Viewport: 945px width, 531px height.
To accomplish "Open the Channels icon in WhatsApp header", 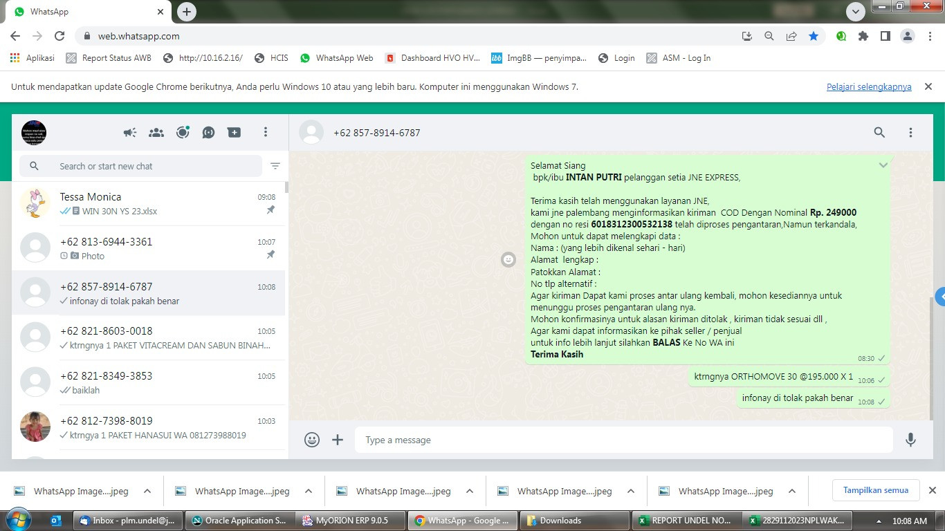I will (x=208, y=132).
